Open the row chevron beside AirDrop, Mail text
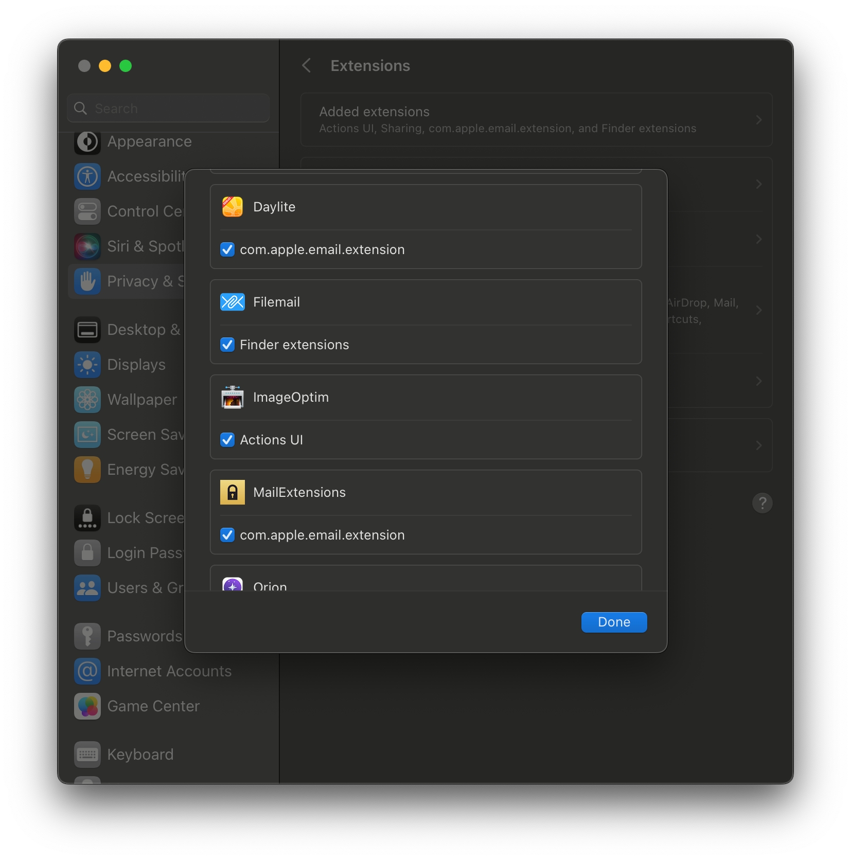The image size is (851, 860). tap(758, 310)
